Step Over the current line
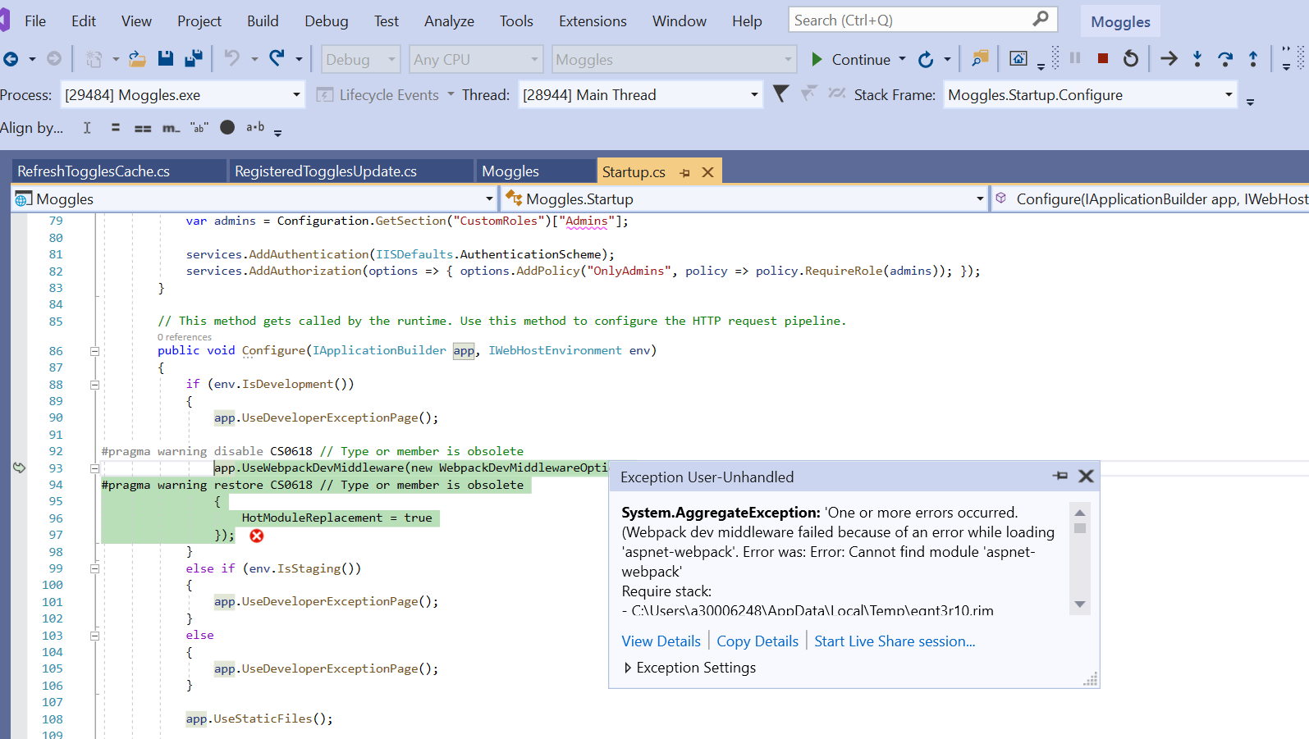Image resolution: width=1309 pixels, height=739 pixels. [x=1225, y=58]
